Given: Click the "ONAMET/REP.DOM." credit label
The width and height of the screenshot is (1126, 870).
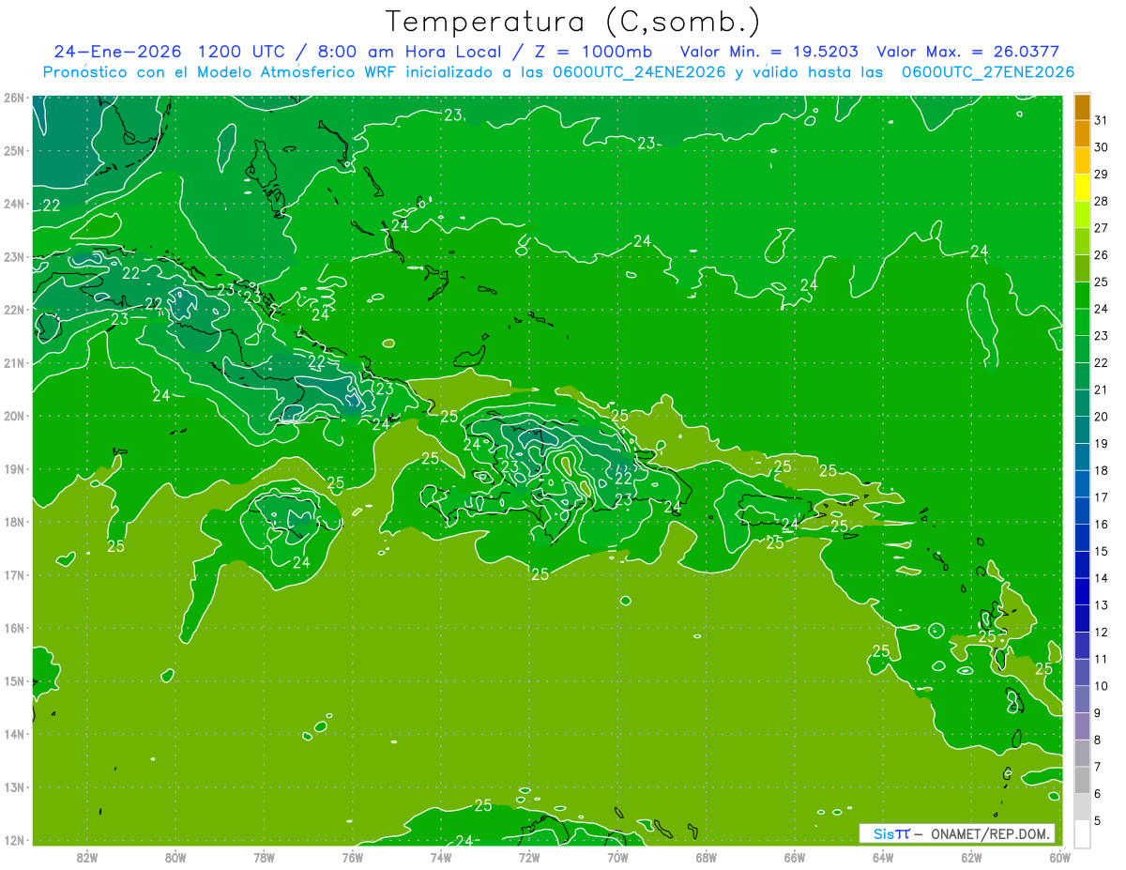Looking at the screenshot, I should click(989, 833).
